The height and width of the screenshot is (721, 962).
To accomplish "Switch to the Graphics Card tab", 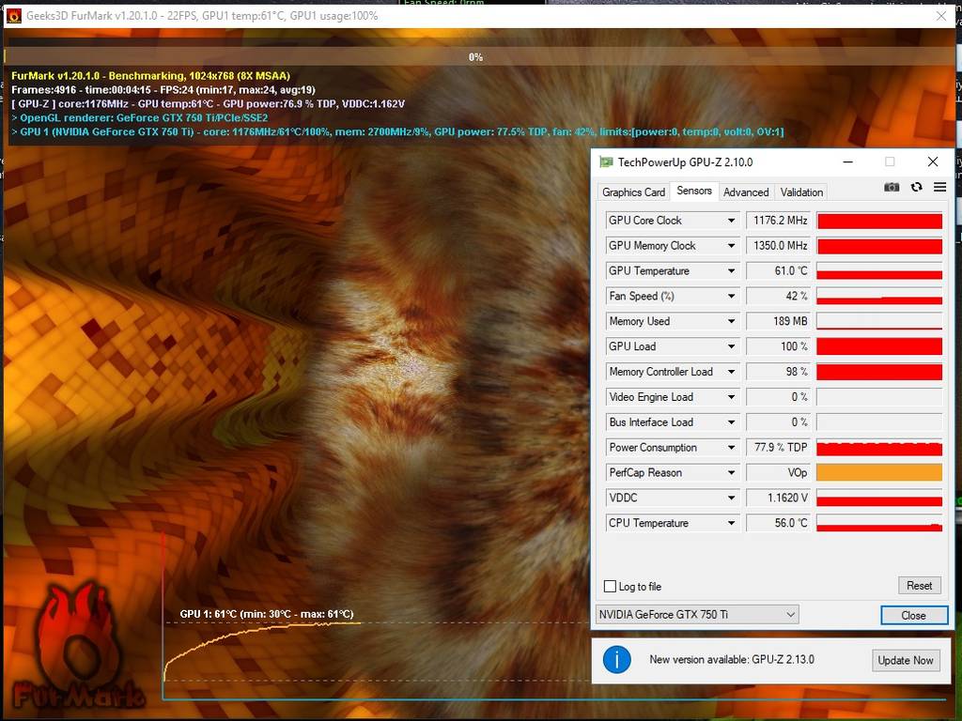I will tap(633, 192).
